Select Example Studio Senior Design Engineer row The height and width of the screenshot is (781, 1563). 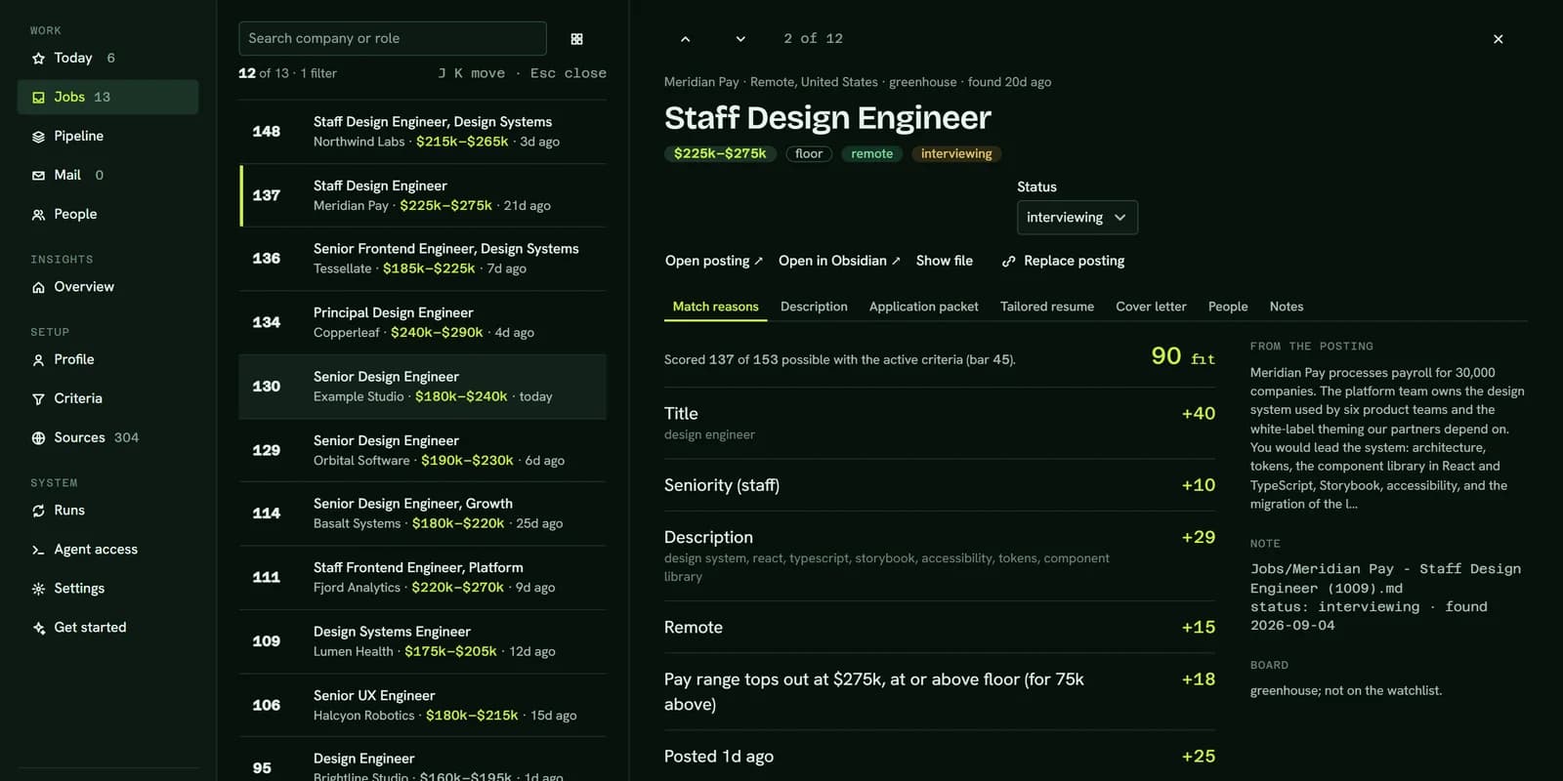point(422,387)
